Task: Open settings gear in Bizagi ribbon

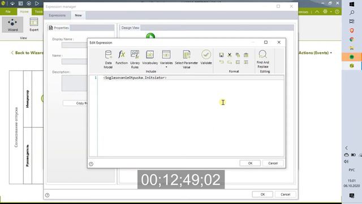Action: (325, 11)
